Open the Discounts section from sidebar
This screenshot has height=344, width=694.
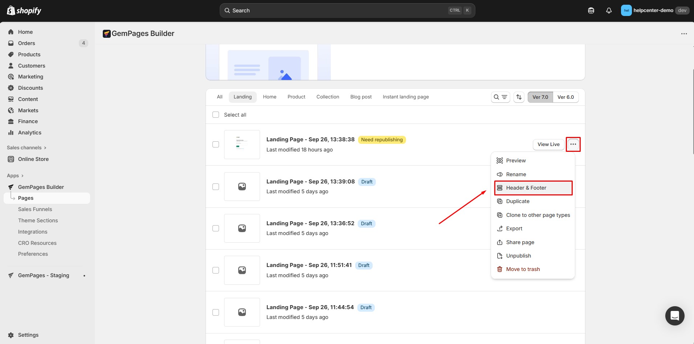[x=31, y=88]
